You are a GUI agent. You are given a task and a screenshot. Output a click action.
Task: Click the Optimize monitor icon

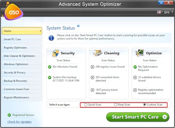coord(140,53)
